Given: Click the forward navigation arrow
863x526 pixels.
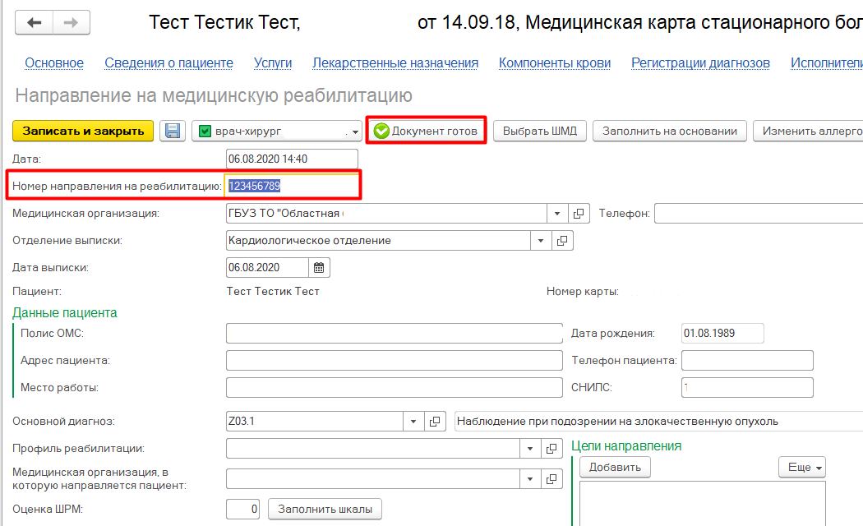Looking at the screenshot, I should 71,22.
